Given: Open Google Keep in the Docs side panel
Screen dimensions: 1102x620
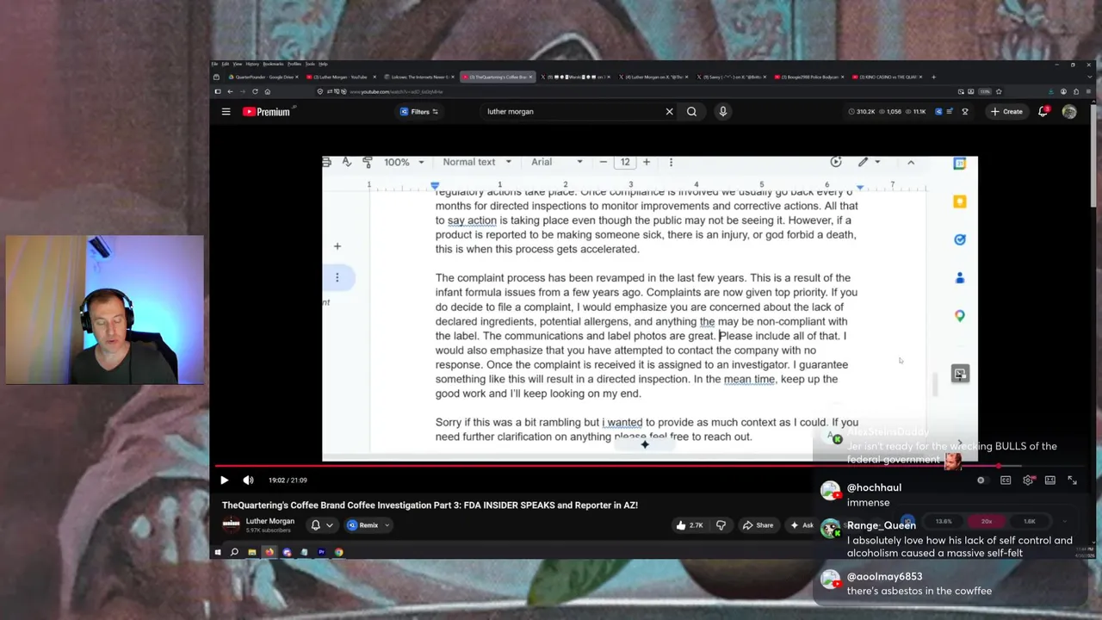Looking at the screenshot, I should coord(960,201).
